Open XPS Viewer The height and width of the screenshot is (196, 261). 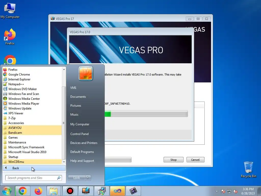point(32,113)
